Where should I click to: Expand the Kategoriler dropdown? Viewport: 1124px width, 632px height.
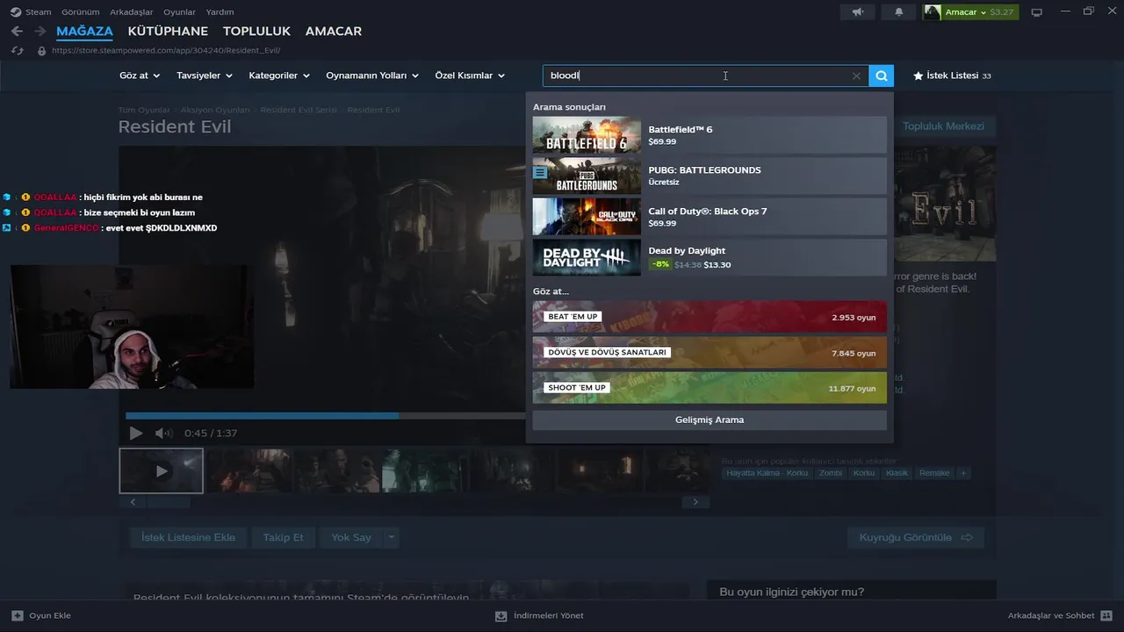click(279, 75)
